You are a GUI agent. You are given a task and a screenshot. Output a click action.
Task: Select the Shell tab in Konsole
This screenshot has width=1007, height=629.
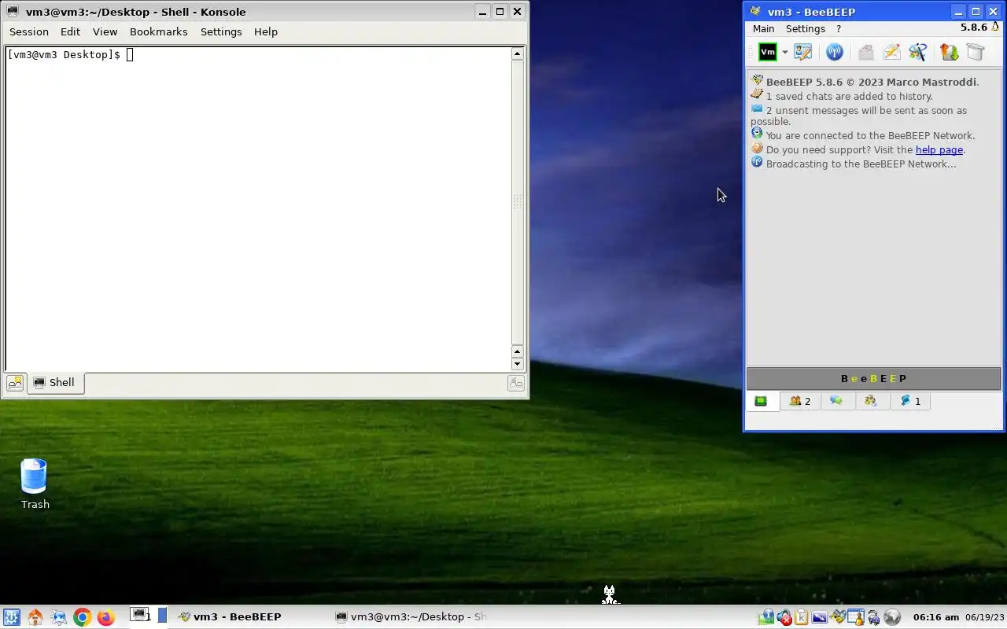tap(55, 383)
